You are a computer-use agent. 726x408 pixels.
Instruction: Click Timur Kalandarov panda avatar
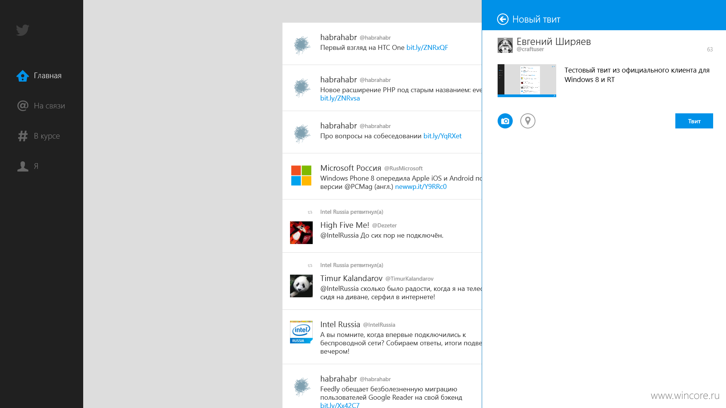301,286
